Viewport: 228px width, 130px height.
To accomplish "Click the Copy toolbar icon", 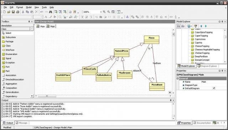I will pos(27,12).
